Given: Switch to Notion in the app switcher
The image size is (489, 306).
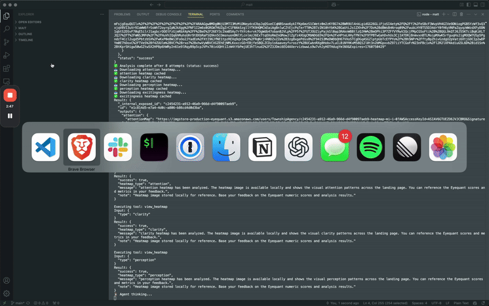Looking at the screenshot, I should click(262, 147).
